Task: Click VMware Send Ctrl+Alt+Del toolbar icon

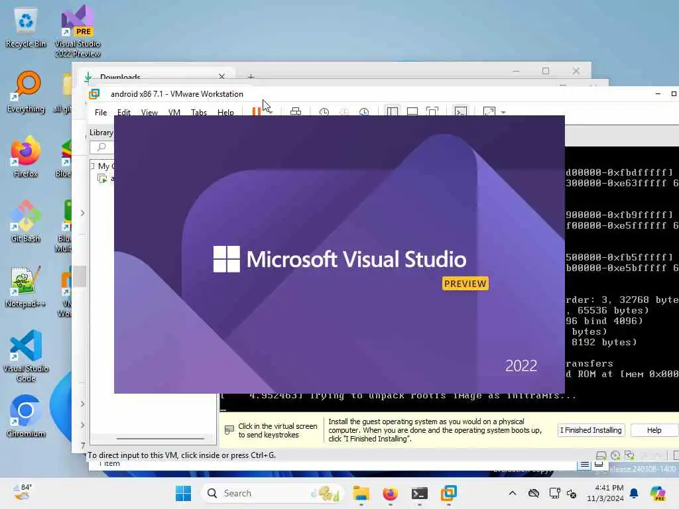Action: (296, 111)
